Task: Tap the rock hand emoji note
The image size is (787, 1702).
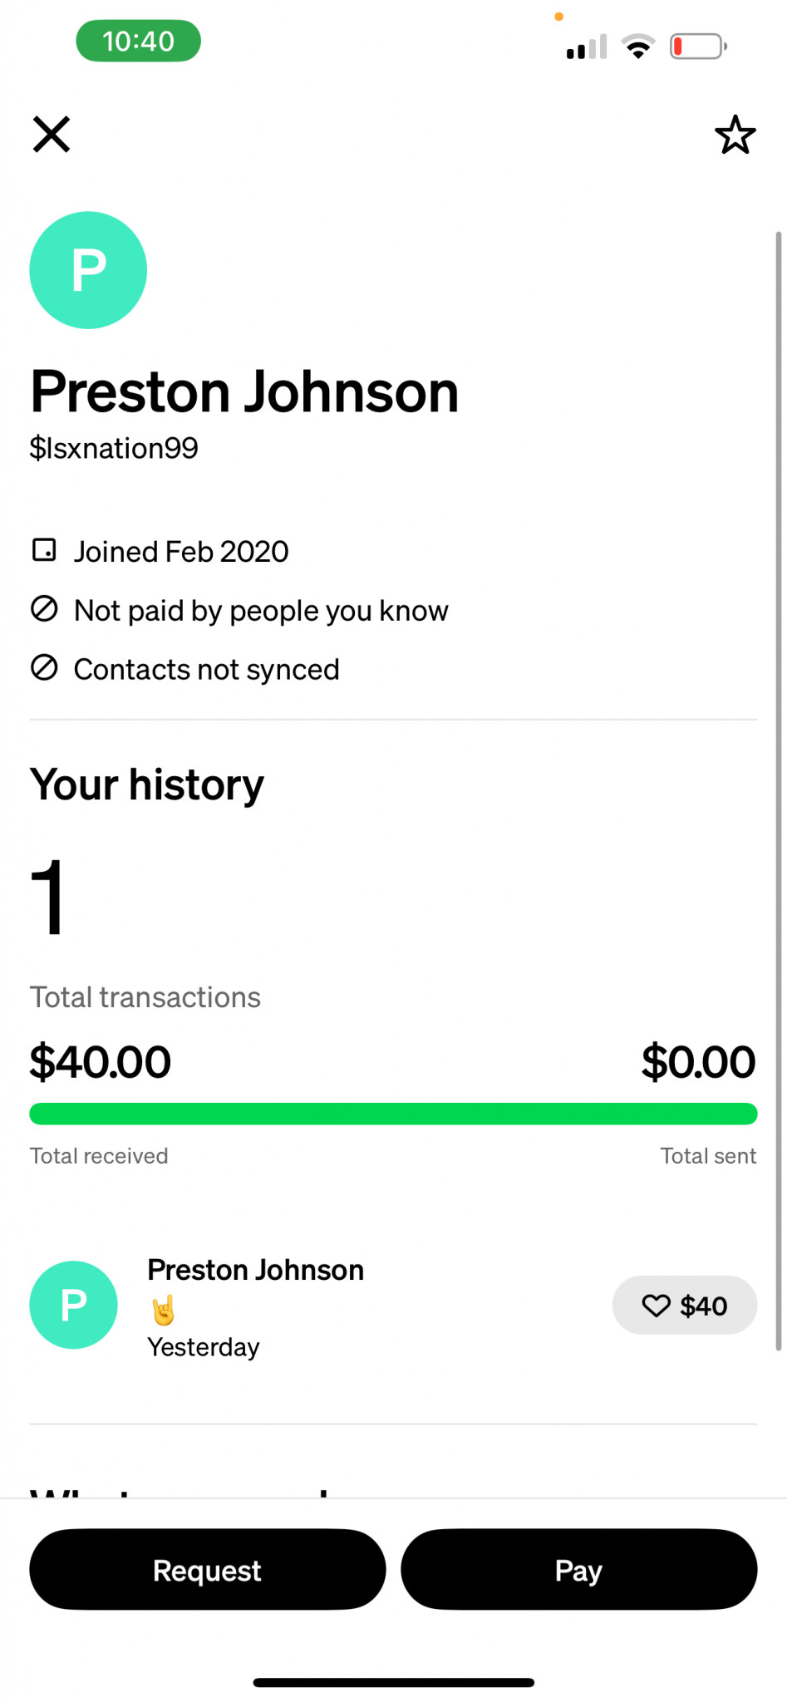Action: 164,1311
